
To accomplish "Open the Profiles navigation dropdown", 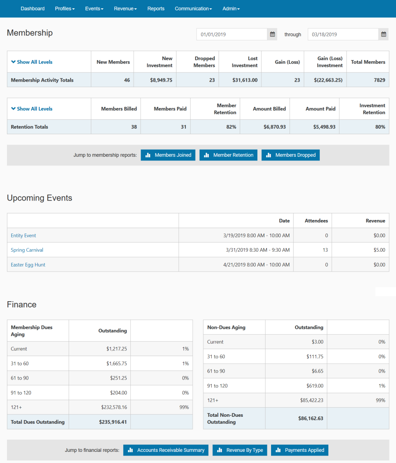I will click(x=65, y=8).
